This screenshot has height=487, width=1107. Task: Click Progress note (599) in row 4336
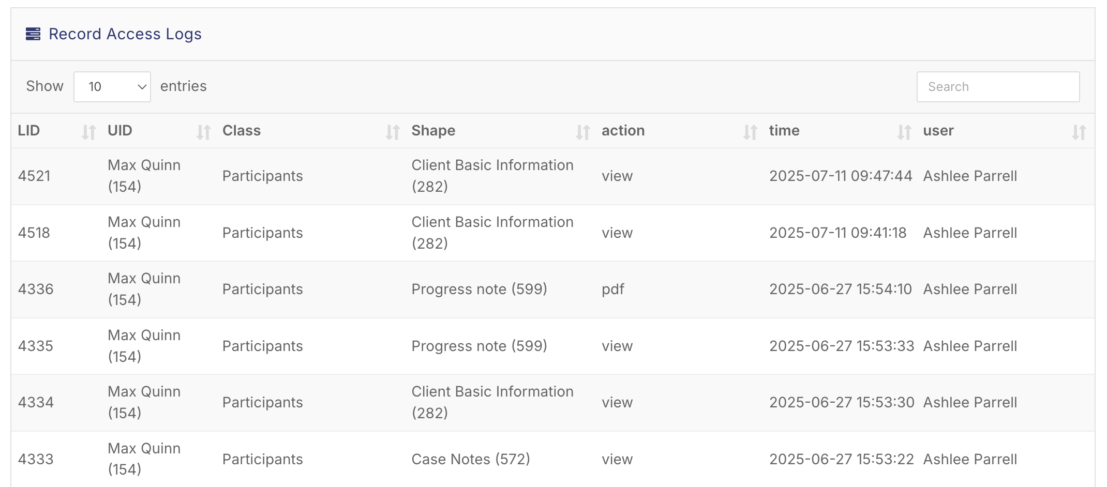(x=480, y=290)
